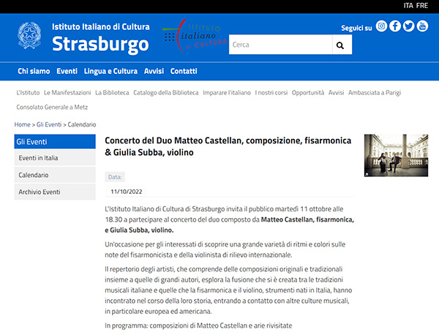Select Gli Eventi sidebar header
Screen dimensions: 439x335
pyautogui.click(x=55, y=142)
